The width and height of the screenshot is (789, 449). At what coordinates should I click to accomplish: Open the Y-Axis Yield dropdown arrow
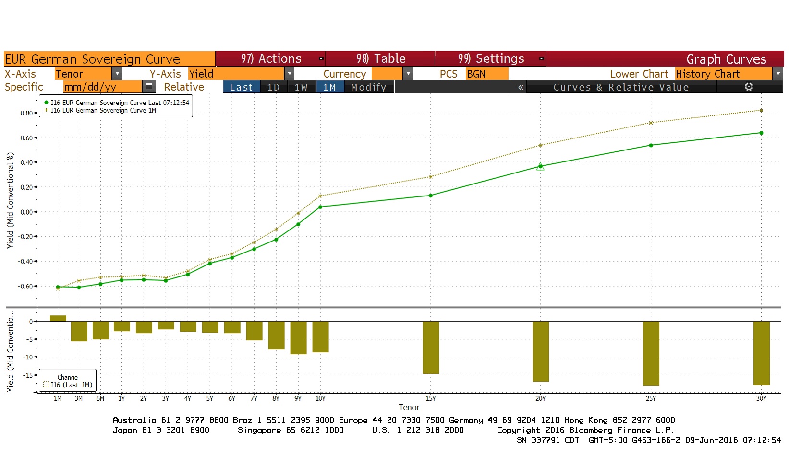coord(289,74)
